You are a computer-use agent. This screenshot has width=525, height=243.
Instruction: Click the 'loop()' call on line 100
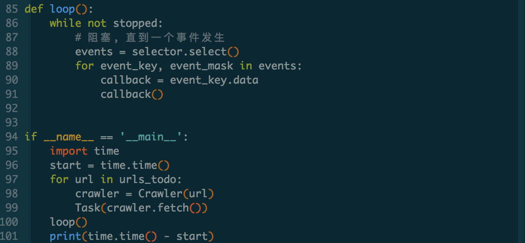pos(68,222)
